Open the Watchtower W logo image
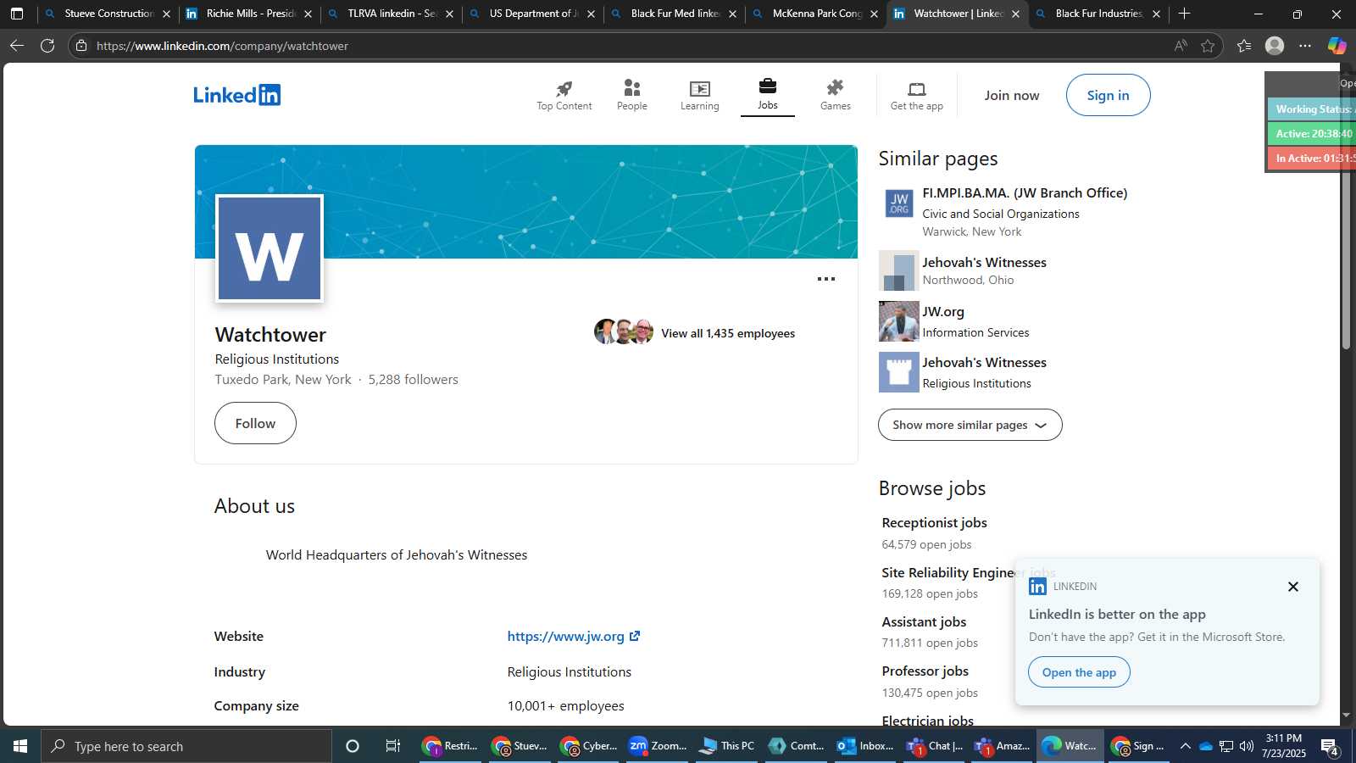The height and width of the screenshot is (763, 1356). click(x=270, y=248)
